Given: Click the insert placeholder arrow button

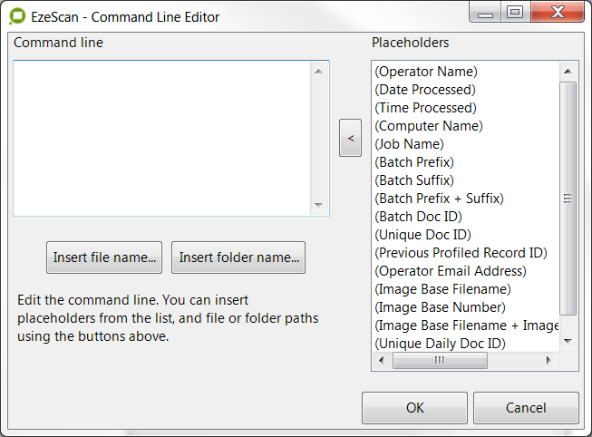Looking at the screenshot, I should pos(350,138).
